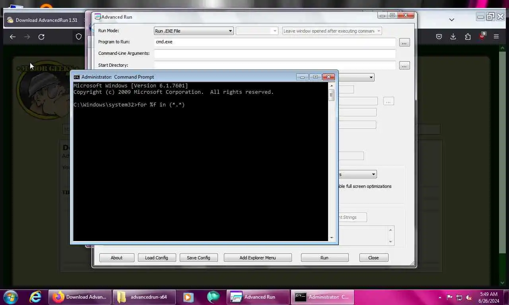Screen dimensions: 509x305
Task: Open Windows Media Player taskbar icon
Action: pos(188,297)
